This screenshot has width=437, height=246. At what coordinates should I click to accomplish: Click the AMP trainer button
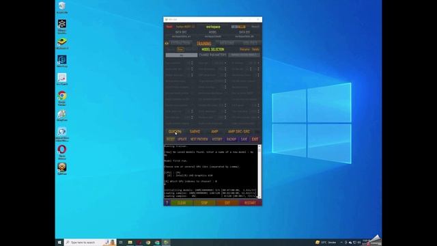(214, 131)
